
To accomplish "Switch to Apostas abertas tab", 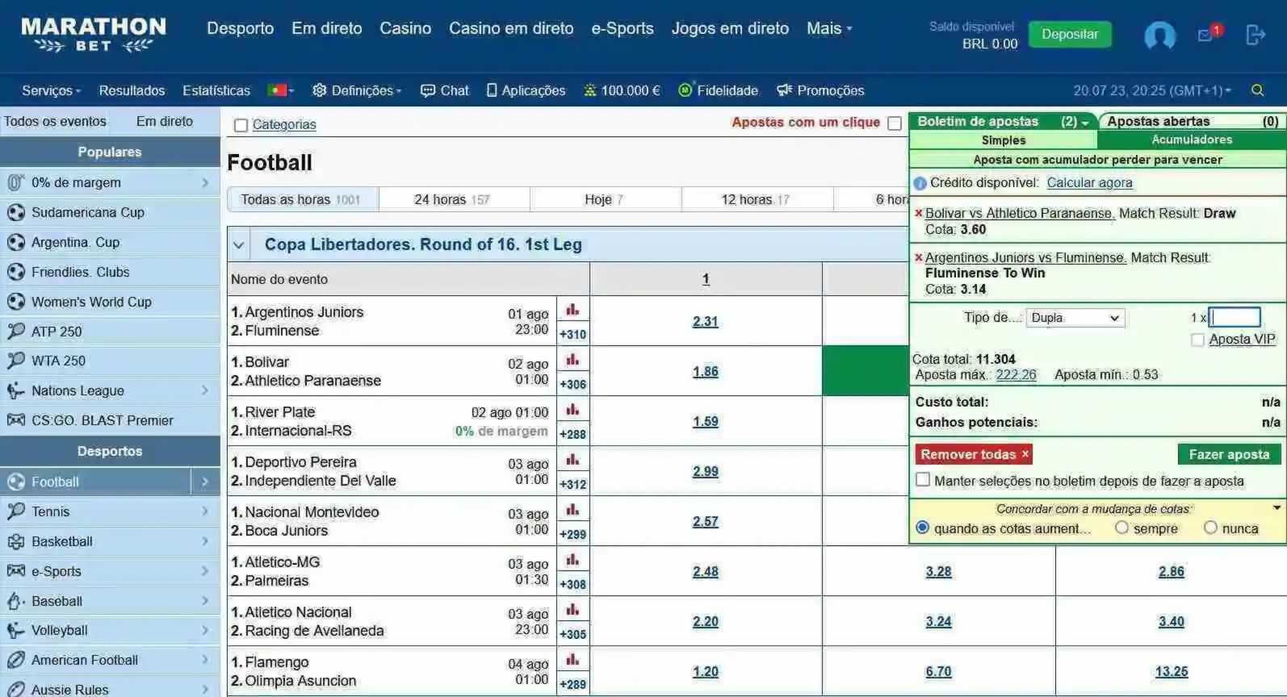I will (1192, 121).
